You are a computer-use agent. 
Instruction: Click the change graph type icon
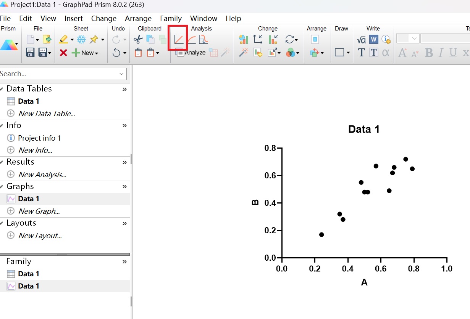[x=244, y=39]
